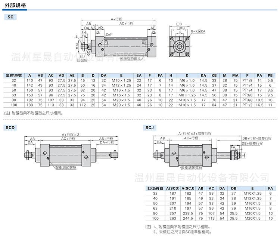Click the KB column header
Image resolution: width=280 pixels, height=241 pixels.
(214, 75)
